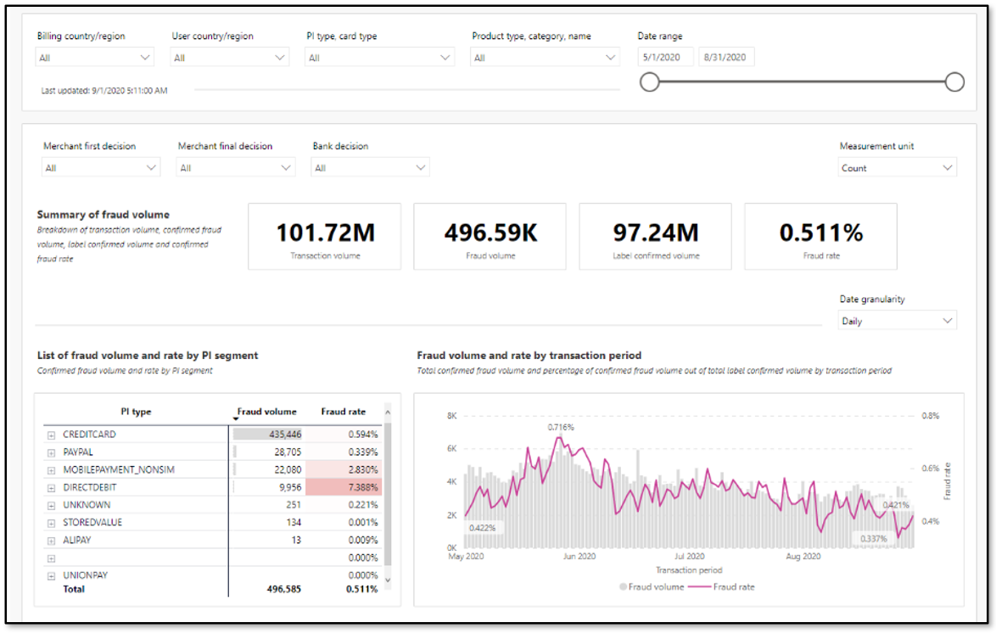Open the User country/region dropdown
The image size is (996, 634).
(282, 57)
